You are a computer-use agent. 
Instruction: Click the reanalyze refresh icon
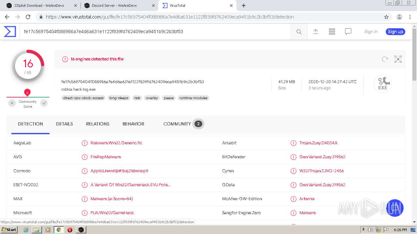coord(385,59)
